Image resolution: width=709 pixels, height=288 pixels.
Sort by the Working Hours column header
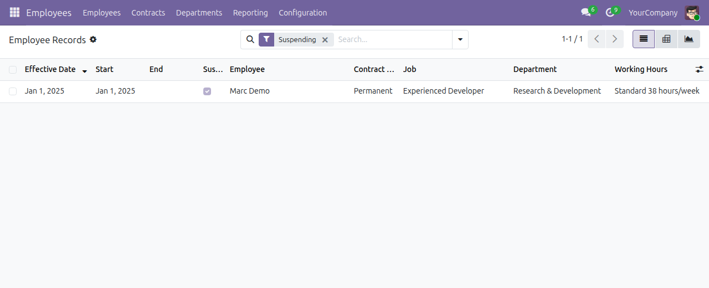(x=641, y=69)
